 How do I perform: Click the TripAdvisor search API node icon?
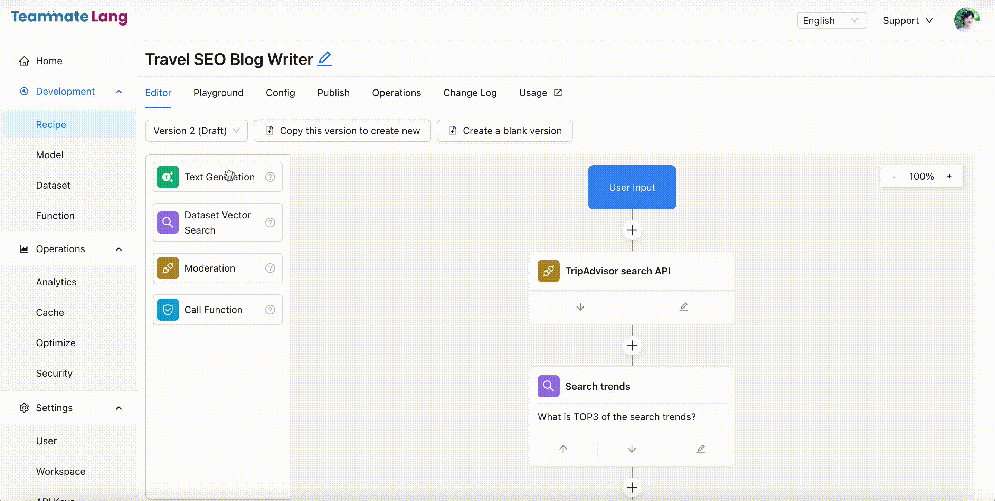pos(548,270)
